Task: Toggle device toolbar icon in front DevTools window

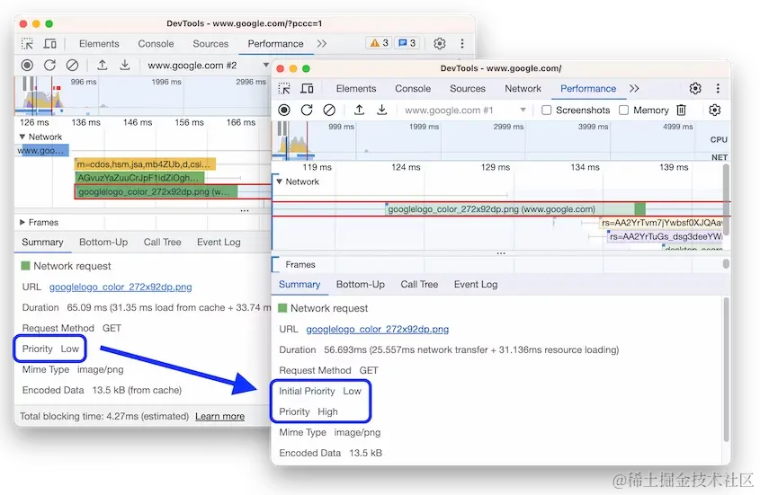Action: point(307,89)
